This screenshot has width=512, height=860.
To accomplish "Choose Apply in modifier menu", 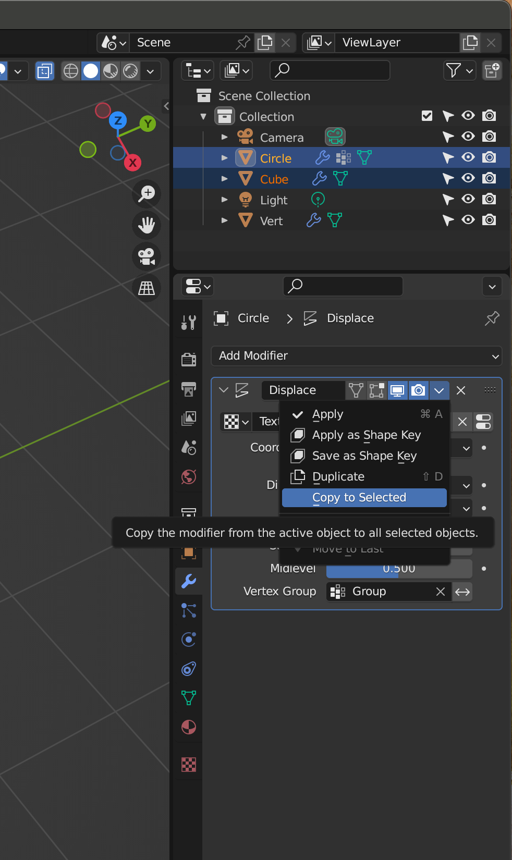I will coord(364,414).
